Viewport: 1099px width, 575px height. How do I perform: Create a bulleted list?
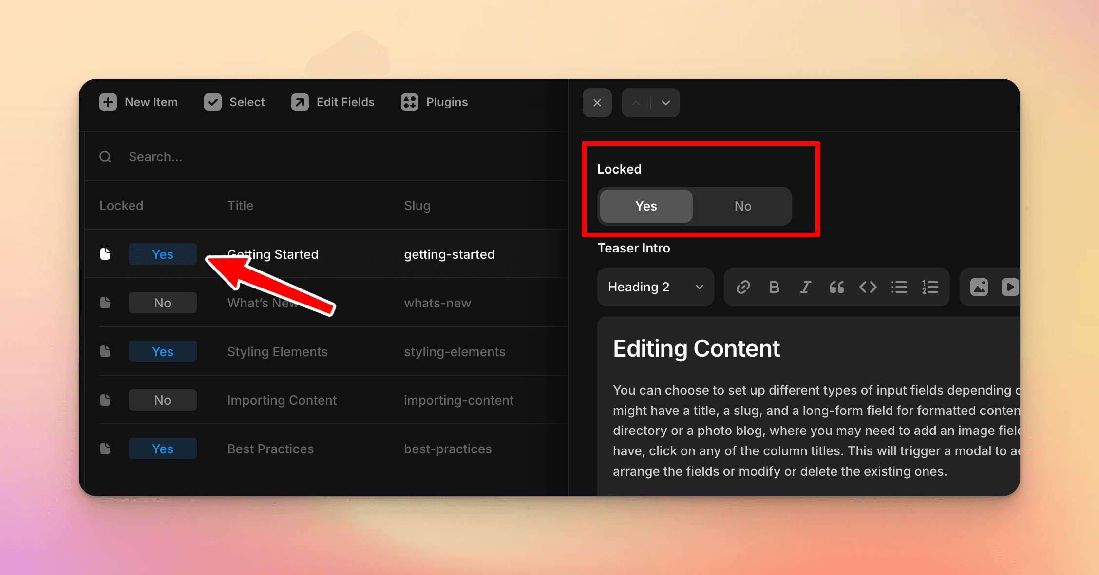coord(899,287)
